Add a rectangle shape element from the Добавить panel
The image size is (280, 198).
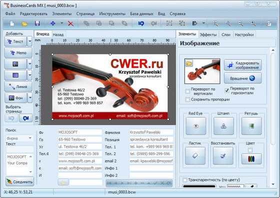(15, 75)
